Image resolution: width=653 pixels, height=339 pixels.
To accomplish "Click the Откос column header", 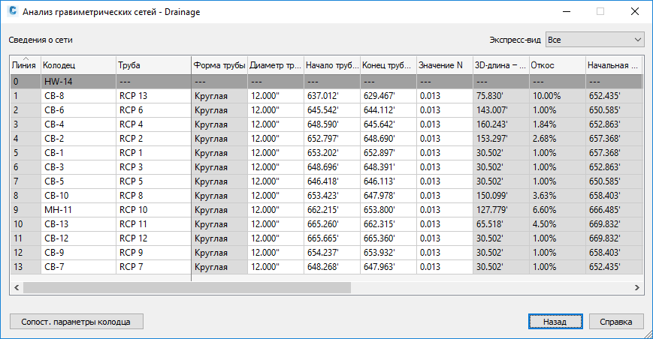I will [558, 65].
